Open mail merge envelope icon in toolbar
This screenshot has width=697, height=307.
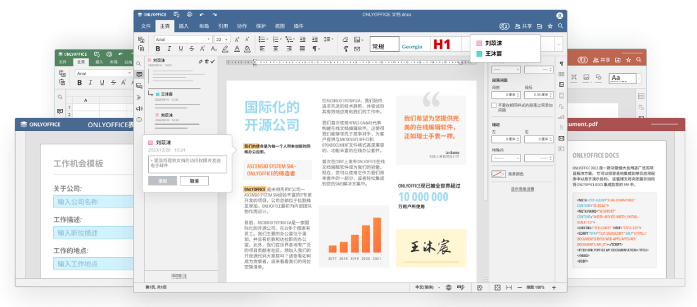pyautogui.click(x=357, y=49)
